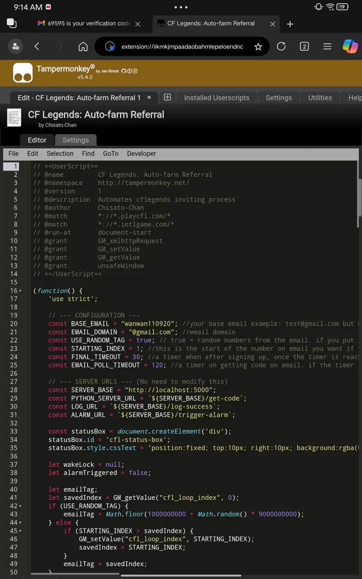Open the Selection menu
362x579 pixels.
[x=60, y=154]
